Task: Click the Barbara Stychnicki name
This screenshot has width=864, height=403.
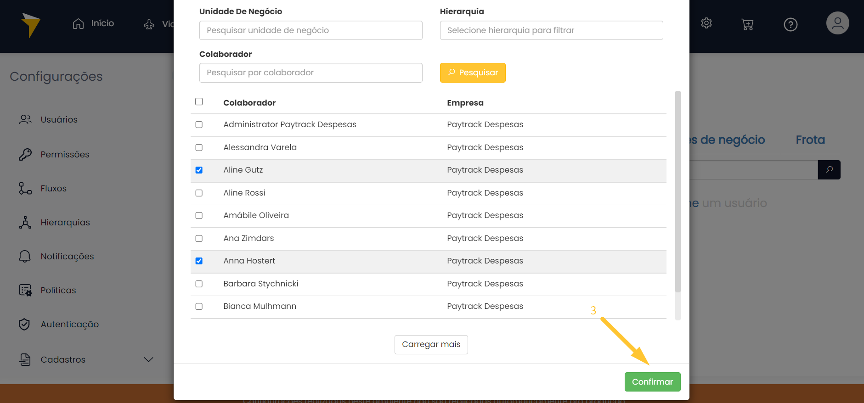Action: (x=260, y=284)
